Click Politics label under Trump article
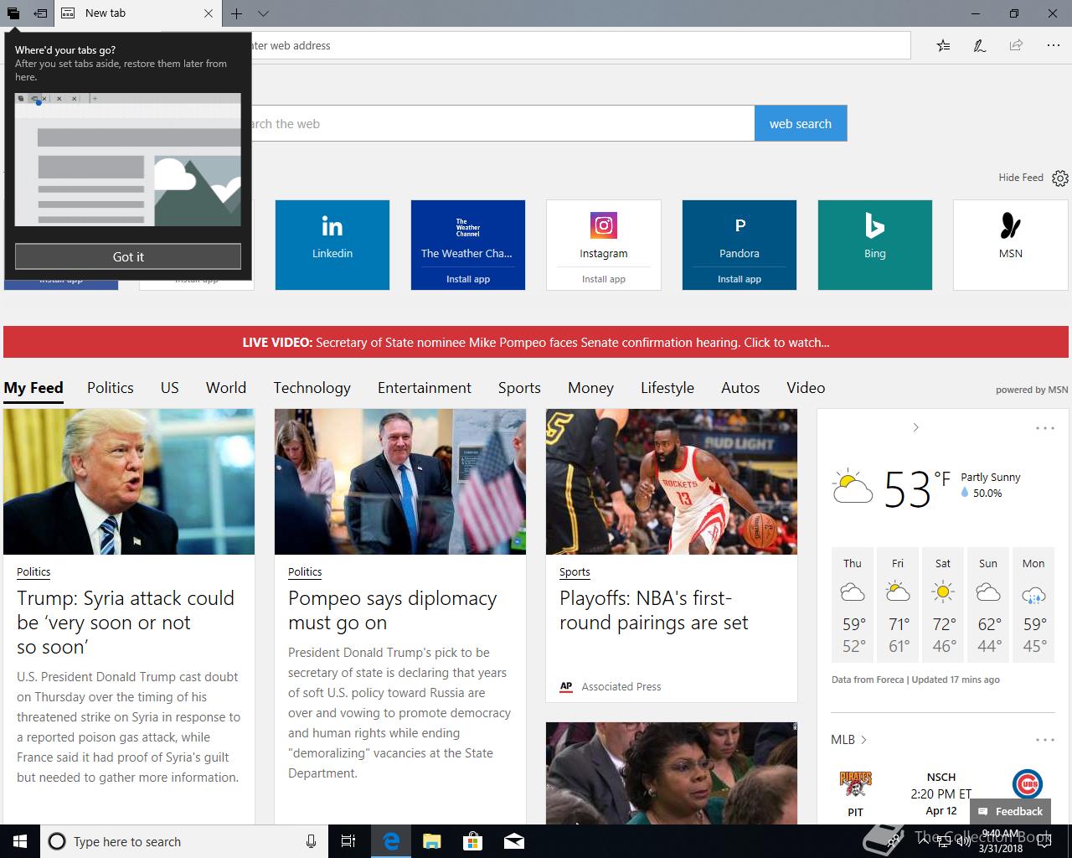The width and height of the screenshot is (1072, 858). point(33,572)
